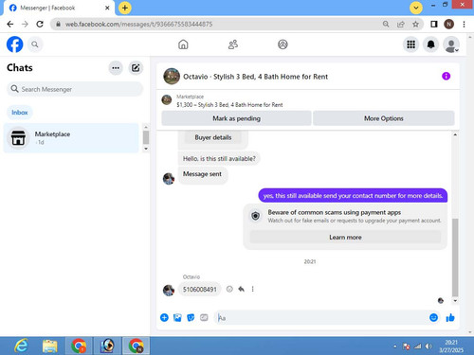This screenshot has width=474, height=355.
Task: Open Chrome profile N avatar
Action: click(x=449, y=24)
